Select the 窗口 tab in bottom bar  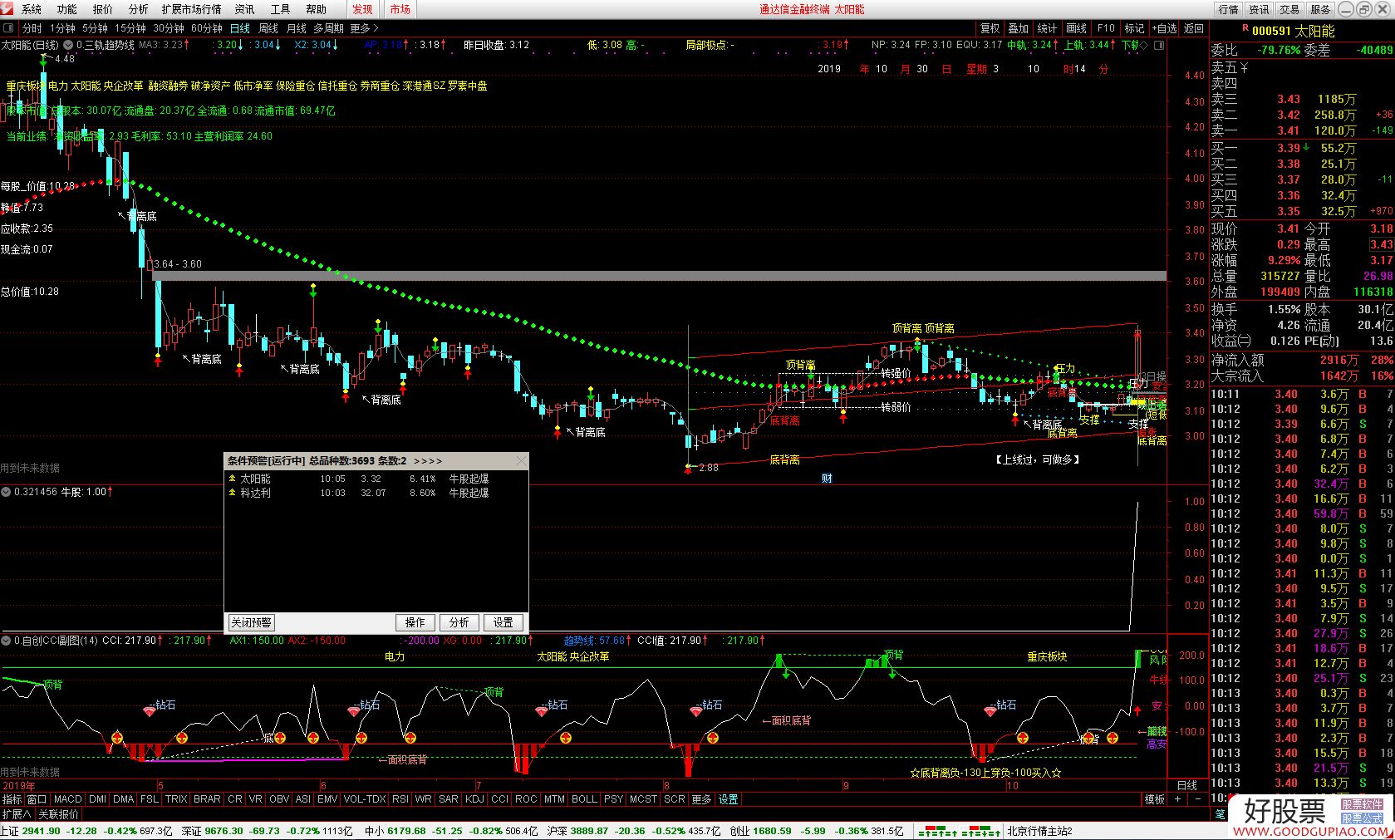pos(37,799)
